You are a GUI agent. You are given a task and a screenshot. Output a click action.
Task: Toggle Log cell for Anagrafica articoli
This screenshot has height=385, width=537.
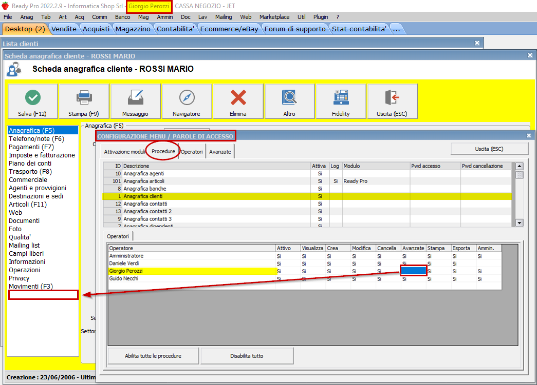335,181
